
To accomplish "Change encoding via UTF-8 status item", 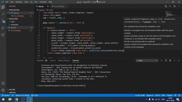I will point(157,95).
